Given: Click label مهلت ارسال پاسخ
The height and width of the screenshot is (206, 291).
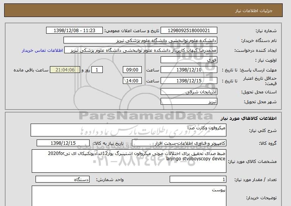Looking at the screenshot, I should tap(258, 70).
